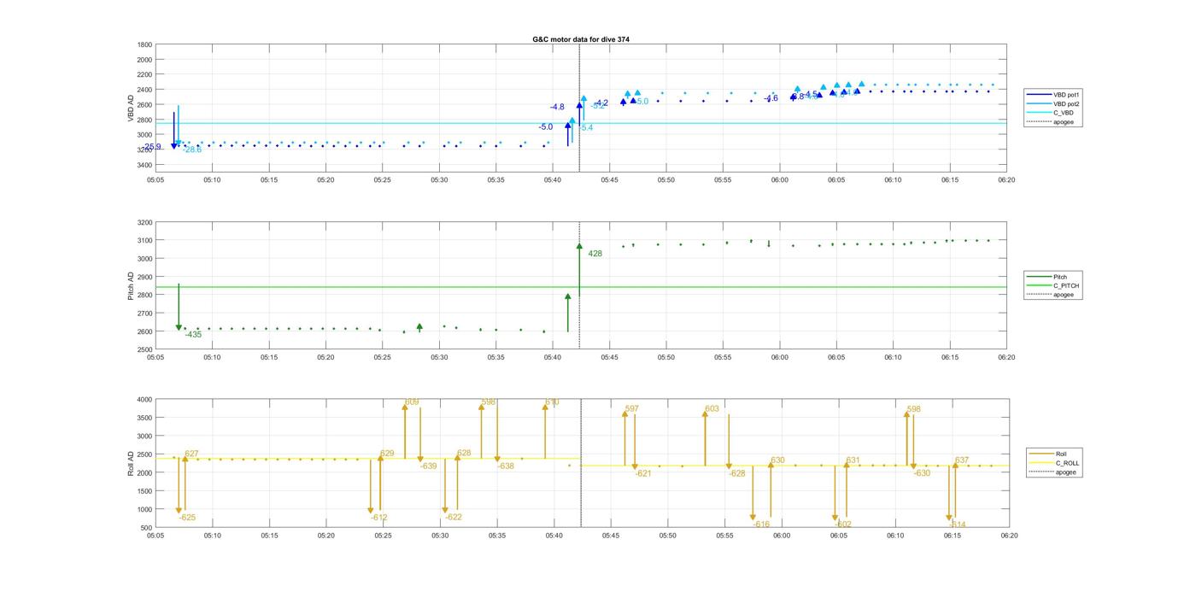Click the '-5.4' VBD data label
This screenshot has height=592, width=1196.
point(585,127)
